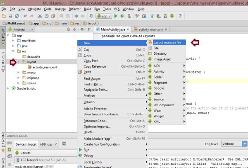
Task: Select activity_main.xml file in project tree
Action: tap(45, 67)
